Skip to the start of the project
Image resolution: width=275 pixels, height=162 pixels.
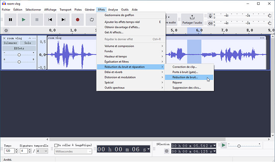click(x=50, y=19)
